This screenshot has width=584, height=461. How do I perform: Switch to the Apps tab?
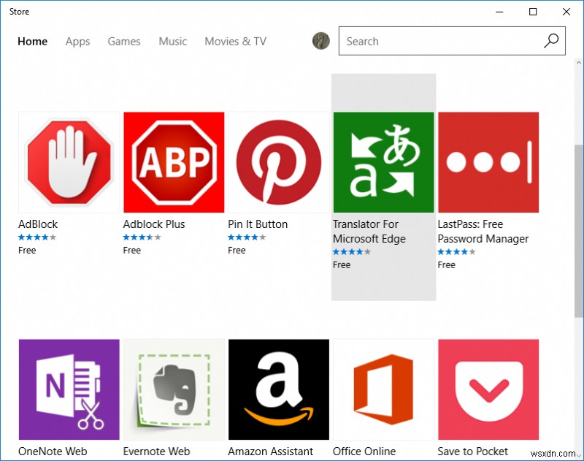tap(77, 42)
